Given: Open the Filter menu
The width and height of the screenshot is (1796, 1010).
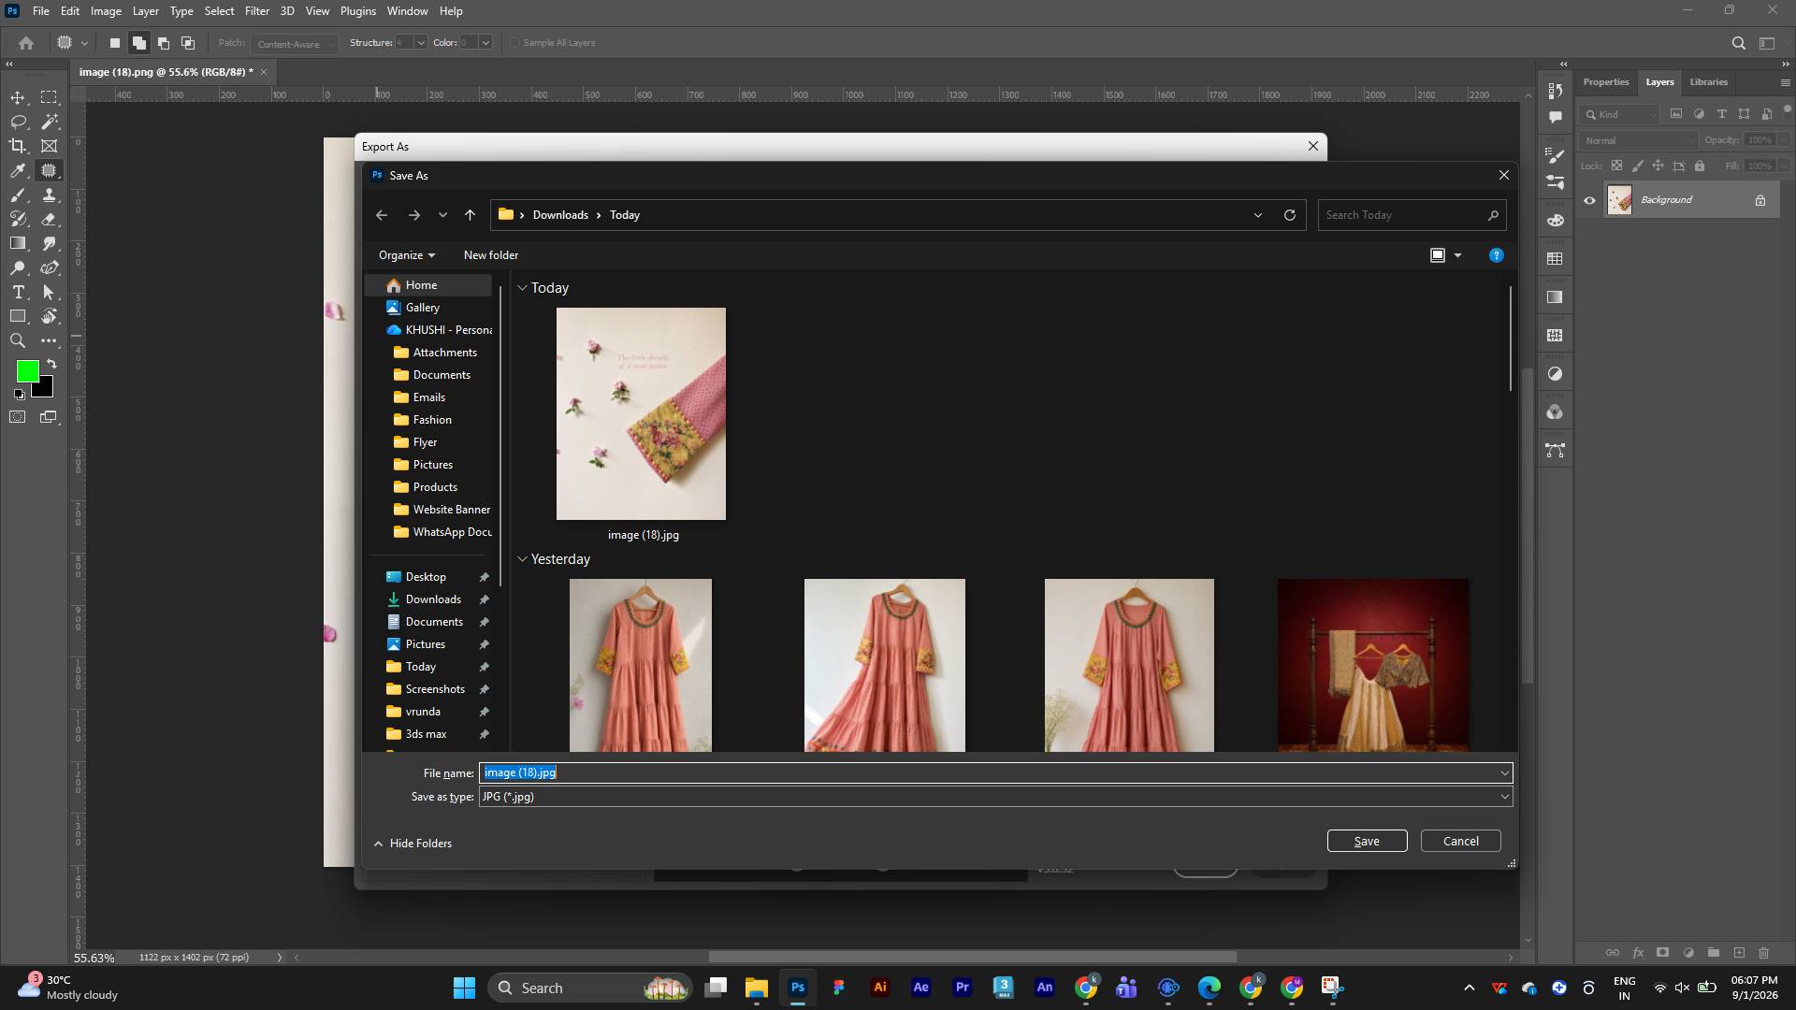Looking at the screenshot, I should click(x=256, y=11).
